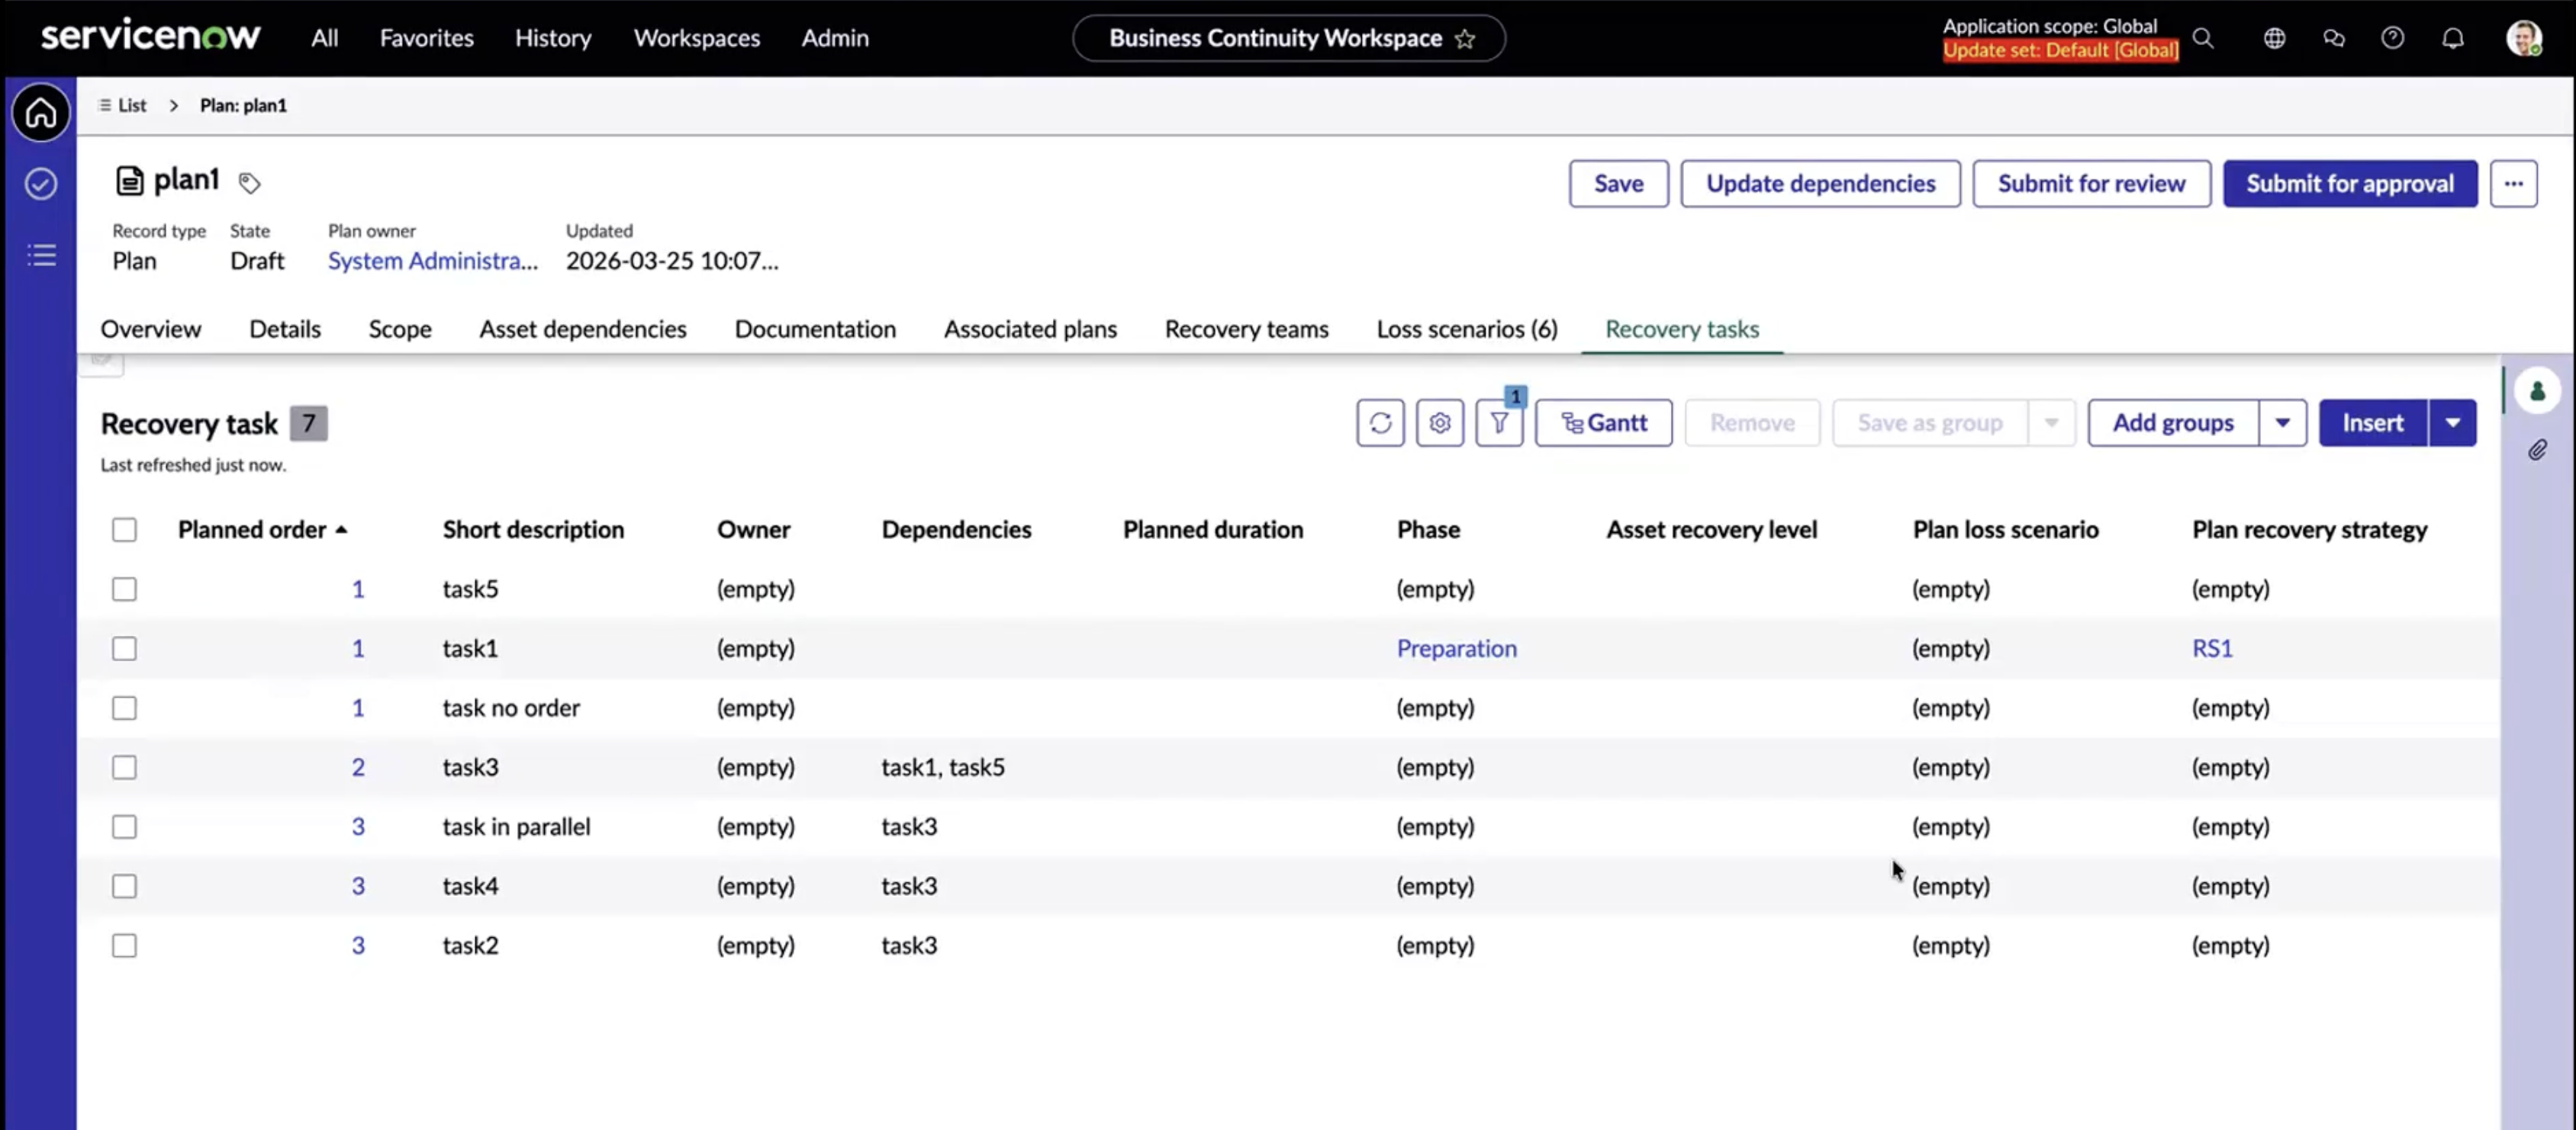Switch to the Recovery teams tab
Viewport: 2576px width, 1130px height.
tap(1246, 329)
